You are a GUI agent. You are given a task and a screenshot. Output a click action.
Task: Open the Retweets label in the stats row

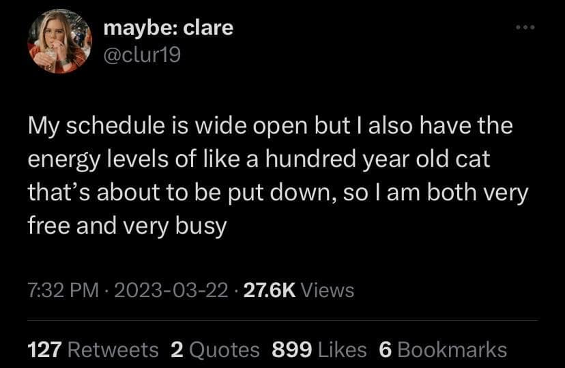113,350
